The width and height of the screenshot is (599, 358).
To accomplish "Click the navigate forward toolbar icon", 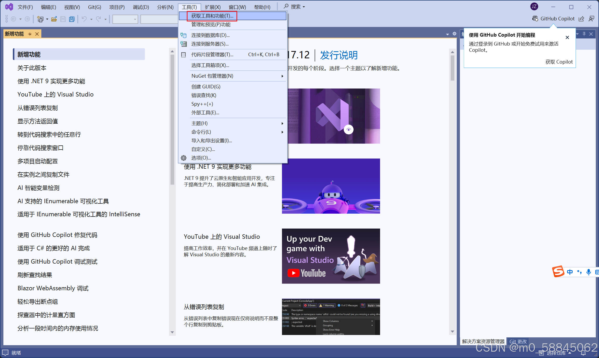I will coord(27,19).
